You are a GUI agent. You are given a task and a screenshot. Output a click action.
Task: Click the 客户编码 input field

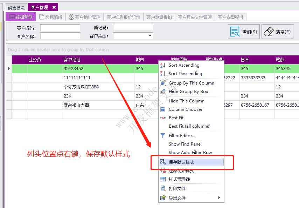point(60,27)
